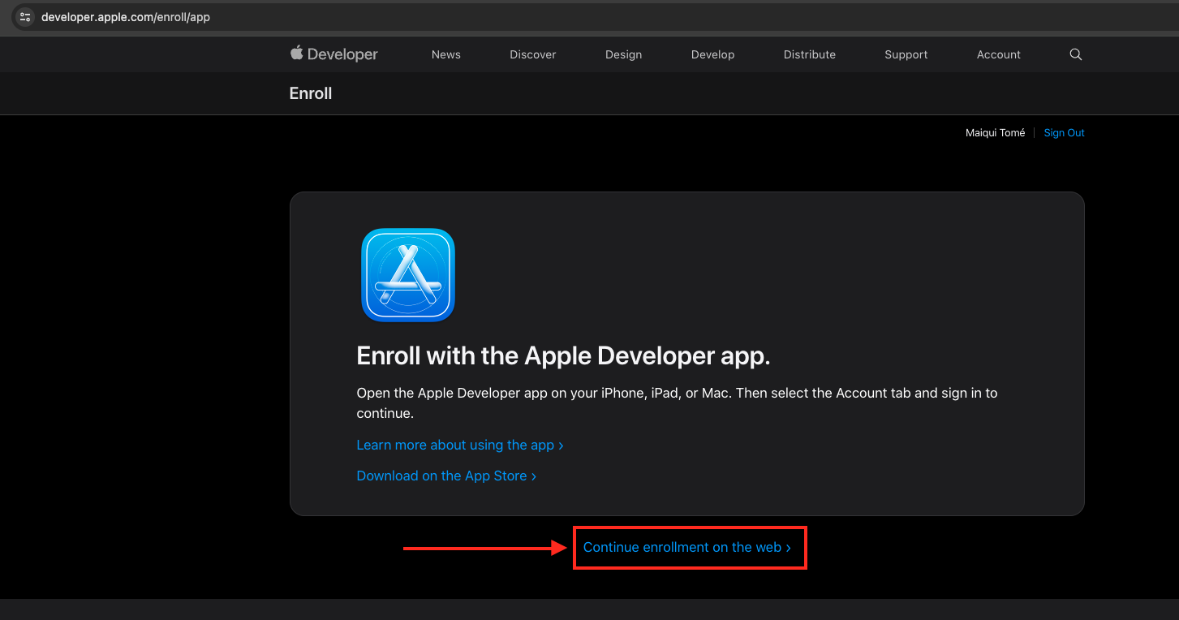The image size is (1179, 620).
Task: Click the user name Maiqui Tomé
Action: click(996, 133)
